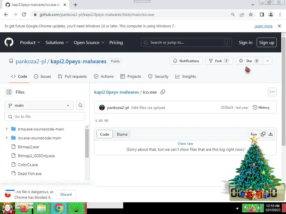Click the Notifications button
The width and height of the screenshot is (286, 214).
tap(186, 61)
